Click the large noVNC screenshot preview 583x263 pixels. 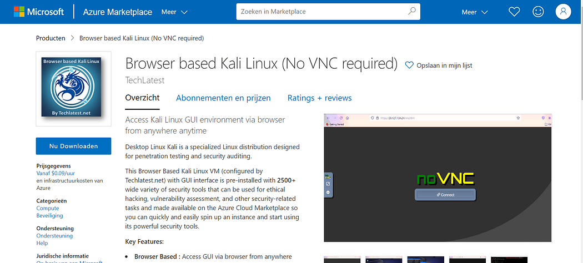438,178
